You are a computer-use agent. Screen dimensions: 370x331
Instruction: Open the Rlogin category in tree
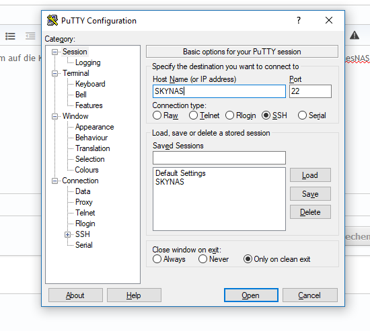(85, 224)
